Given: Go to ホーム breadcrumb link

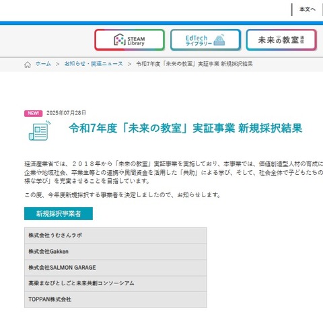Looking at the screenshot, I should coord(43,64).
